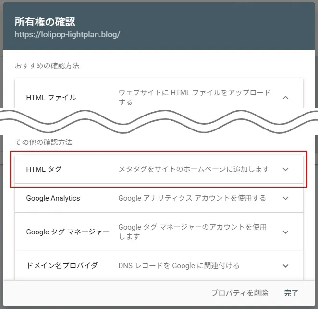318x309 pixels.
Task: Choose the ドメイン名プロバイダ label
Action: coord(62,266)
